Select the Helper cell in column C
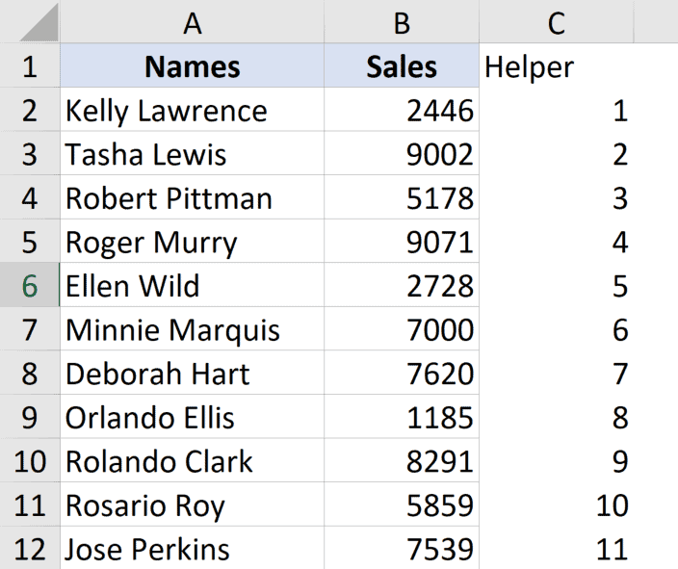This screenshot has width=678, height=569. pos(556,66)
